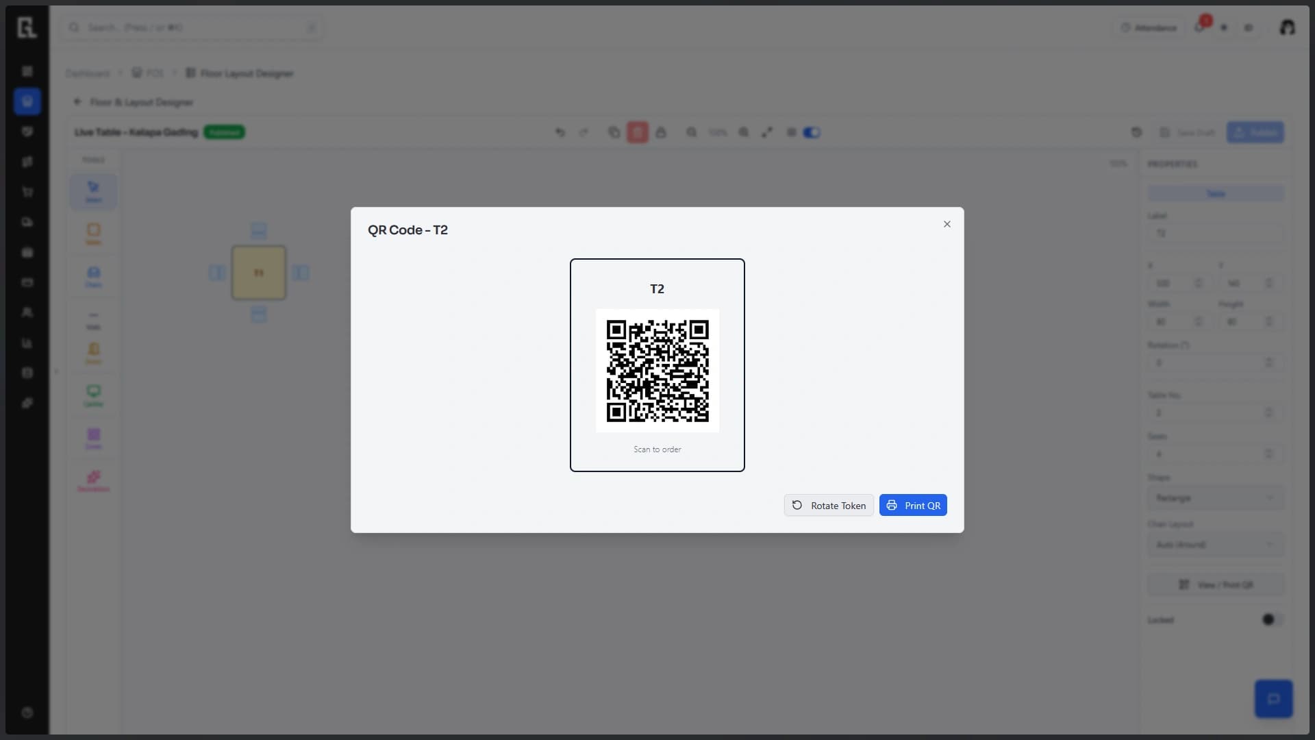Open notifications bell with red badge
The width and height of the screenshot is (1315, 740).
pos(1200,27)
